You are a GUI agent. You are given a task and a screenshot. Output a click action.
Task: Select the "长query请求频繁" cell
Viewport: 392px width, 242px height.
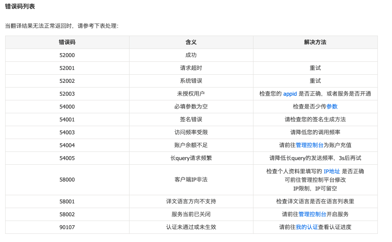tap(191, 158)
